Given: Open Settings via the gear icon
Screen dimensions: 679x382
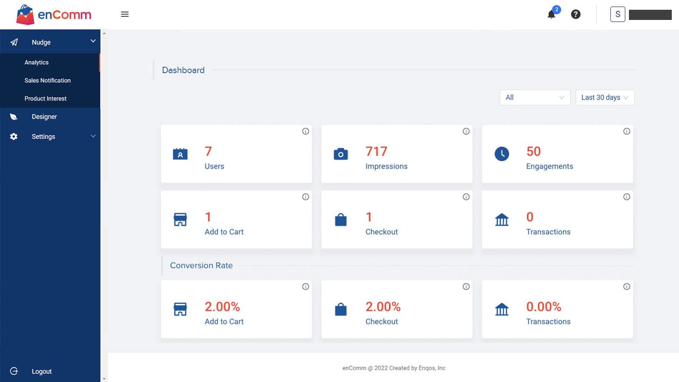Looking at the screenshot, I should (x=13, y=136).
